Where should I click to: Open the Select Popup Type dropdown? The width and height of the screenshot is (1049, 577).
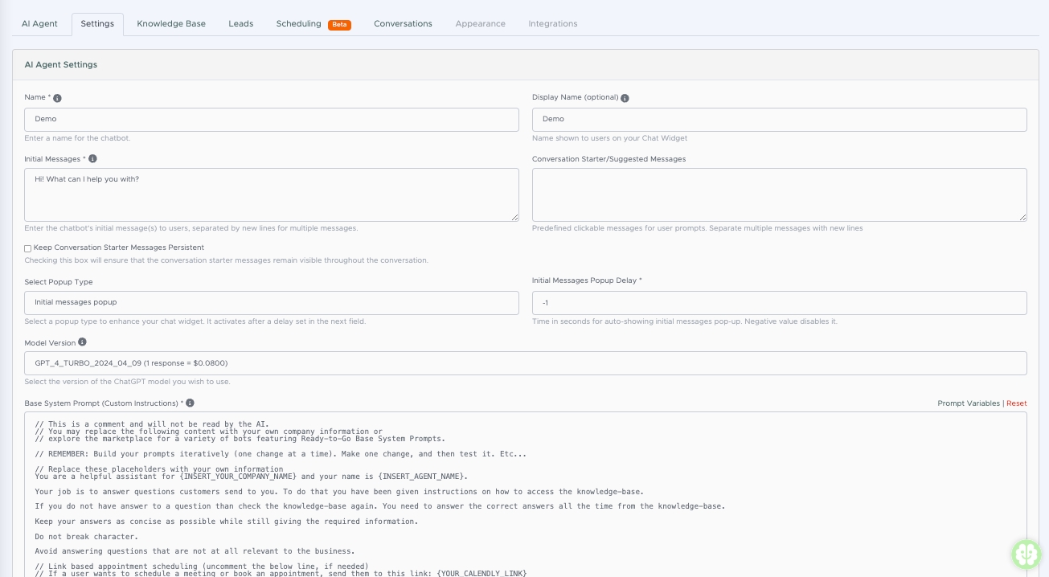[271, 303]
